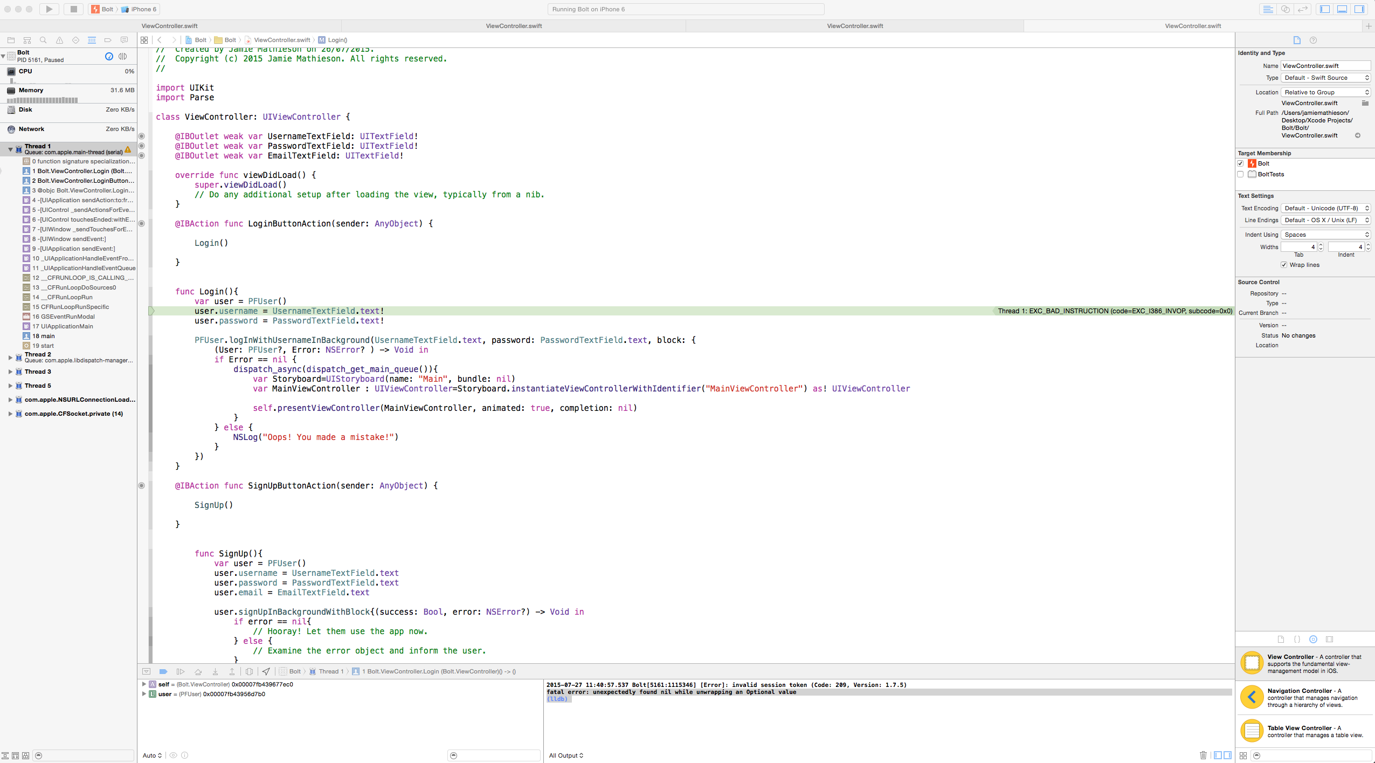This screenshot has height=763, width=1375.
Task: Switch to the second ViewController.swift tab
Action: pyautogui.click(x=514, y=26)
